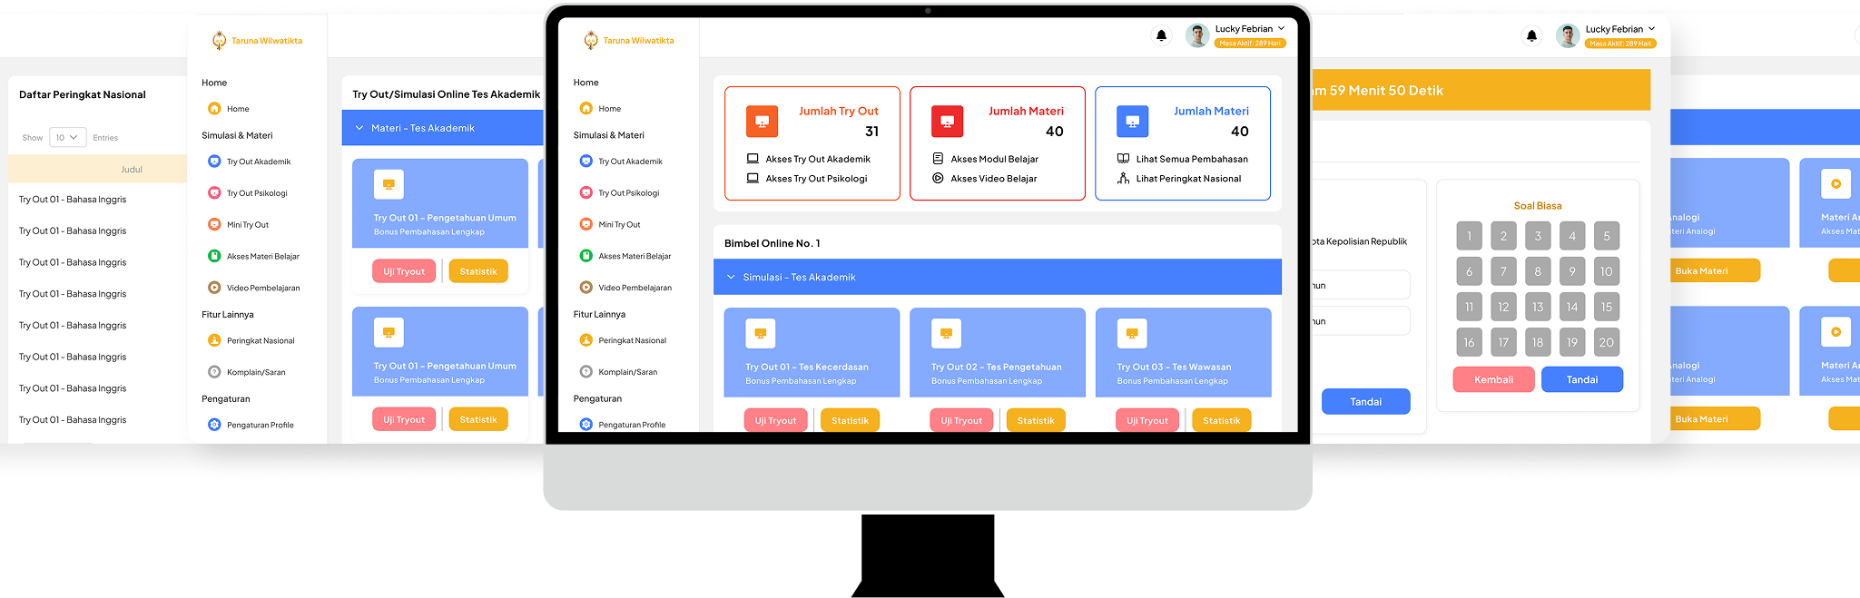This screenshot has width=1860, height=598.
Task: Click the red Kembali button
Action: [x=1493, y=379]
